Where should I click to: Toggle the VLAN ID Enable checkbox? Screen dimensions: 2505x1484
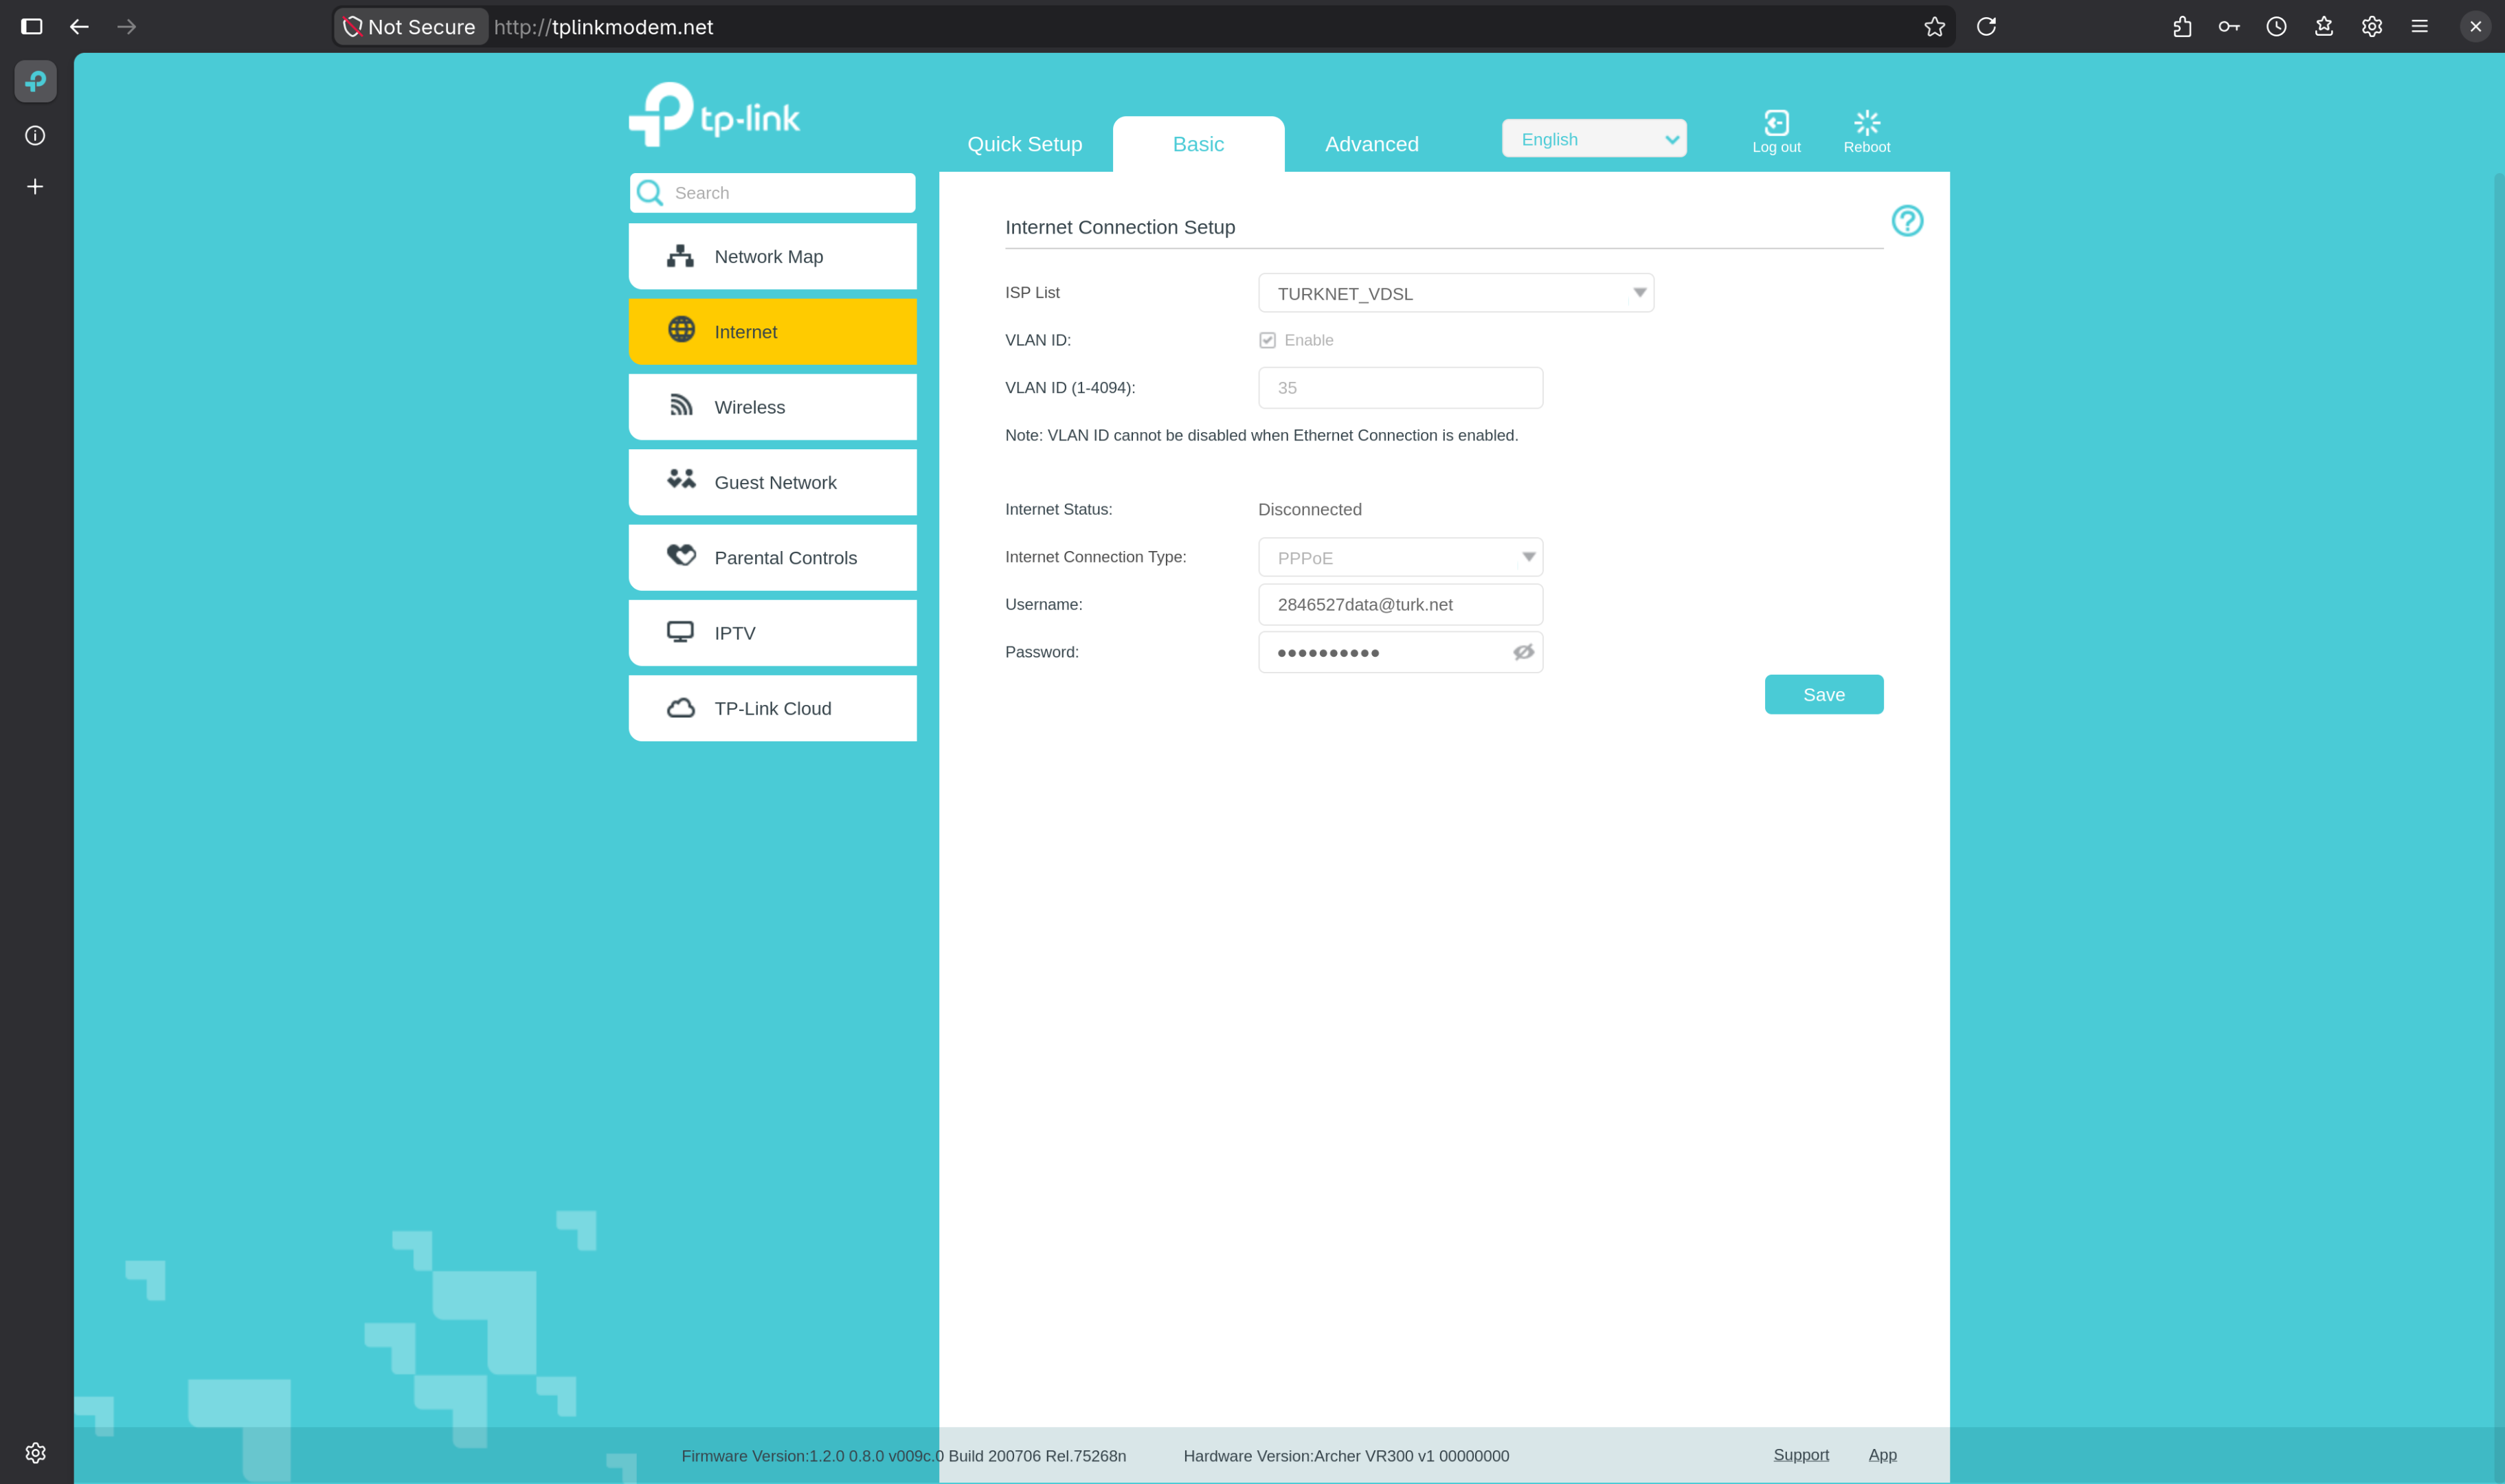(x=1267, y=340)
